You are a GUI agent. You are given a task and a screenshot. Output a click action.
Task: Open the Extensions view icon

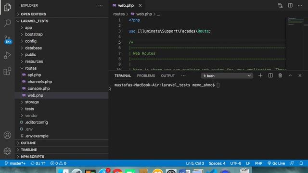click(x=7, y=72)
